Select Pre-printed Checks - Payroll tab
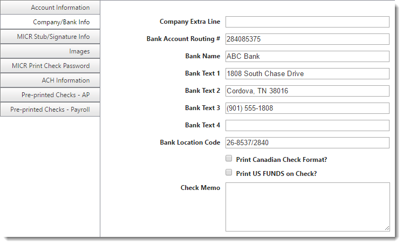Viewport: 403px width, 245px height. (x=50, y=110)
